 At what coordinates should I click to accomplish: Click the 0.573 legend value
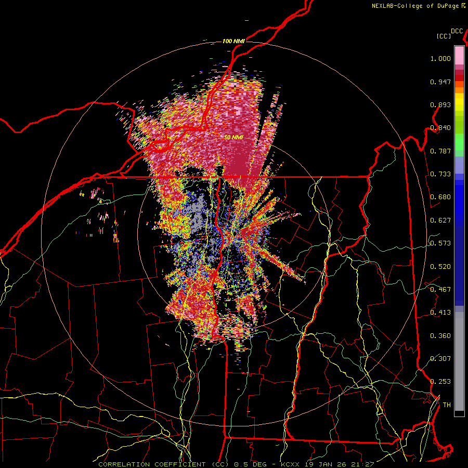(x=440, y=243)
